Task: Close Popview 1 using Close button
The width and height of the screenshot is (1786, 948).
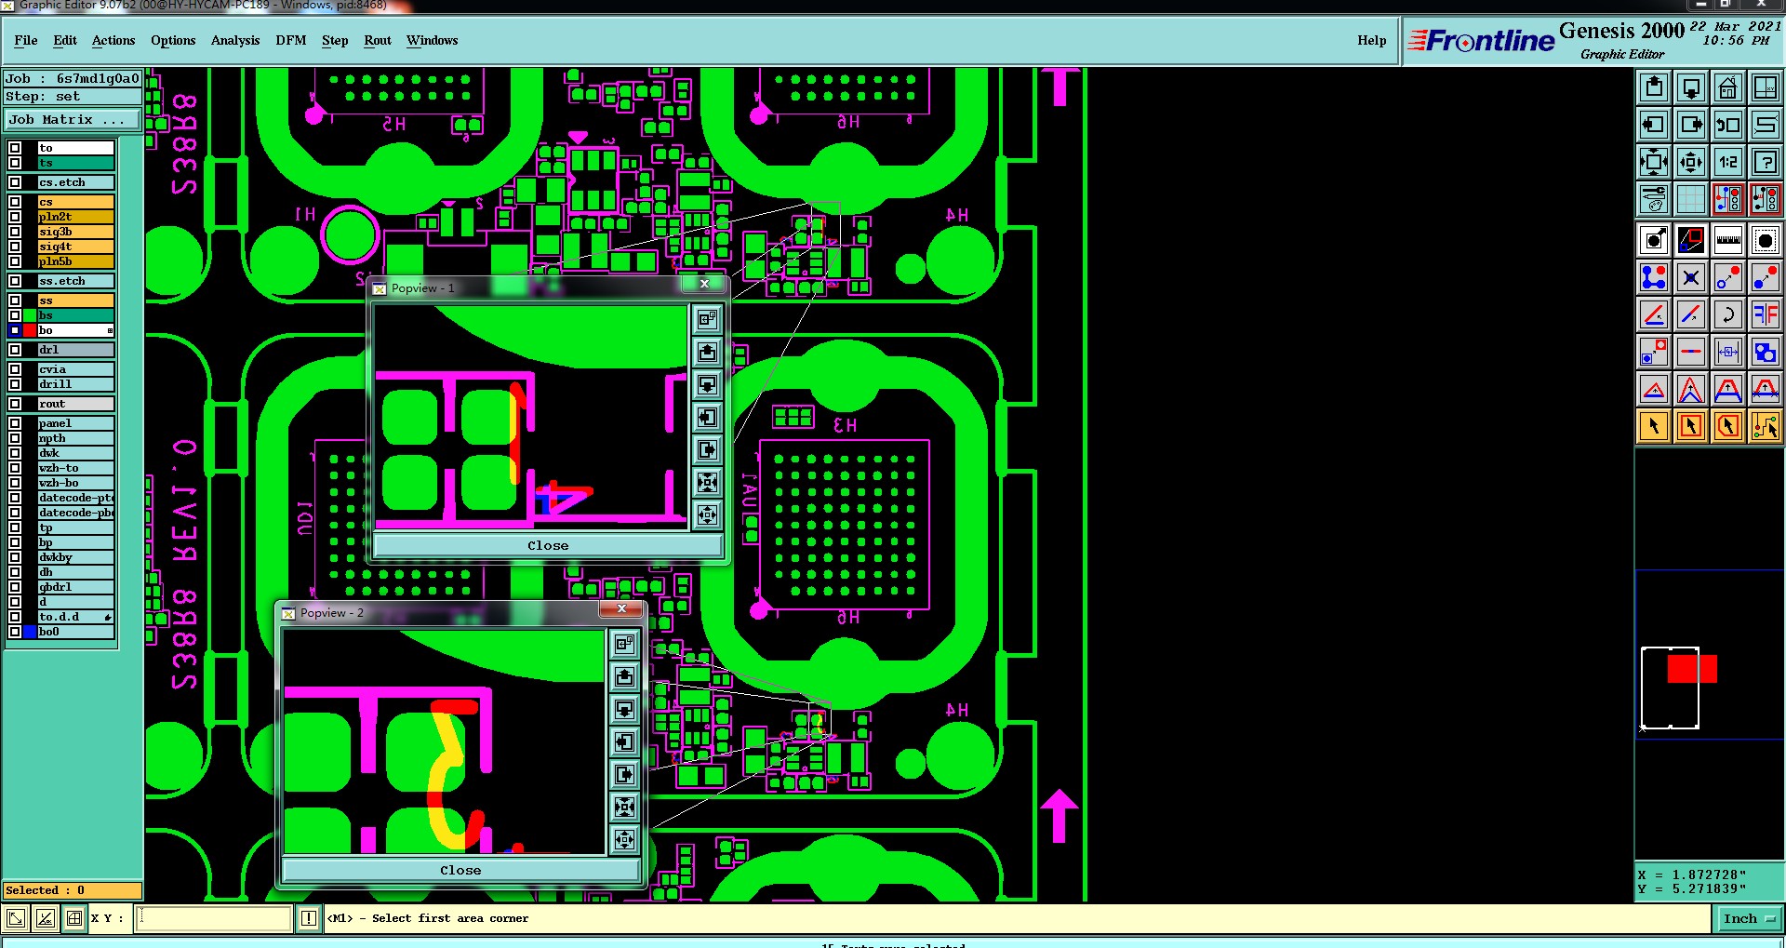Action: [548, 545]
